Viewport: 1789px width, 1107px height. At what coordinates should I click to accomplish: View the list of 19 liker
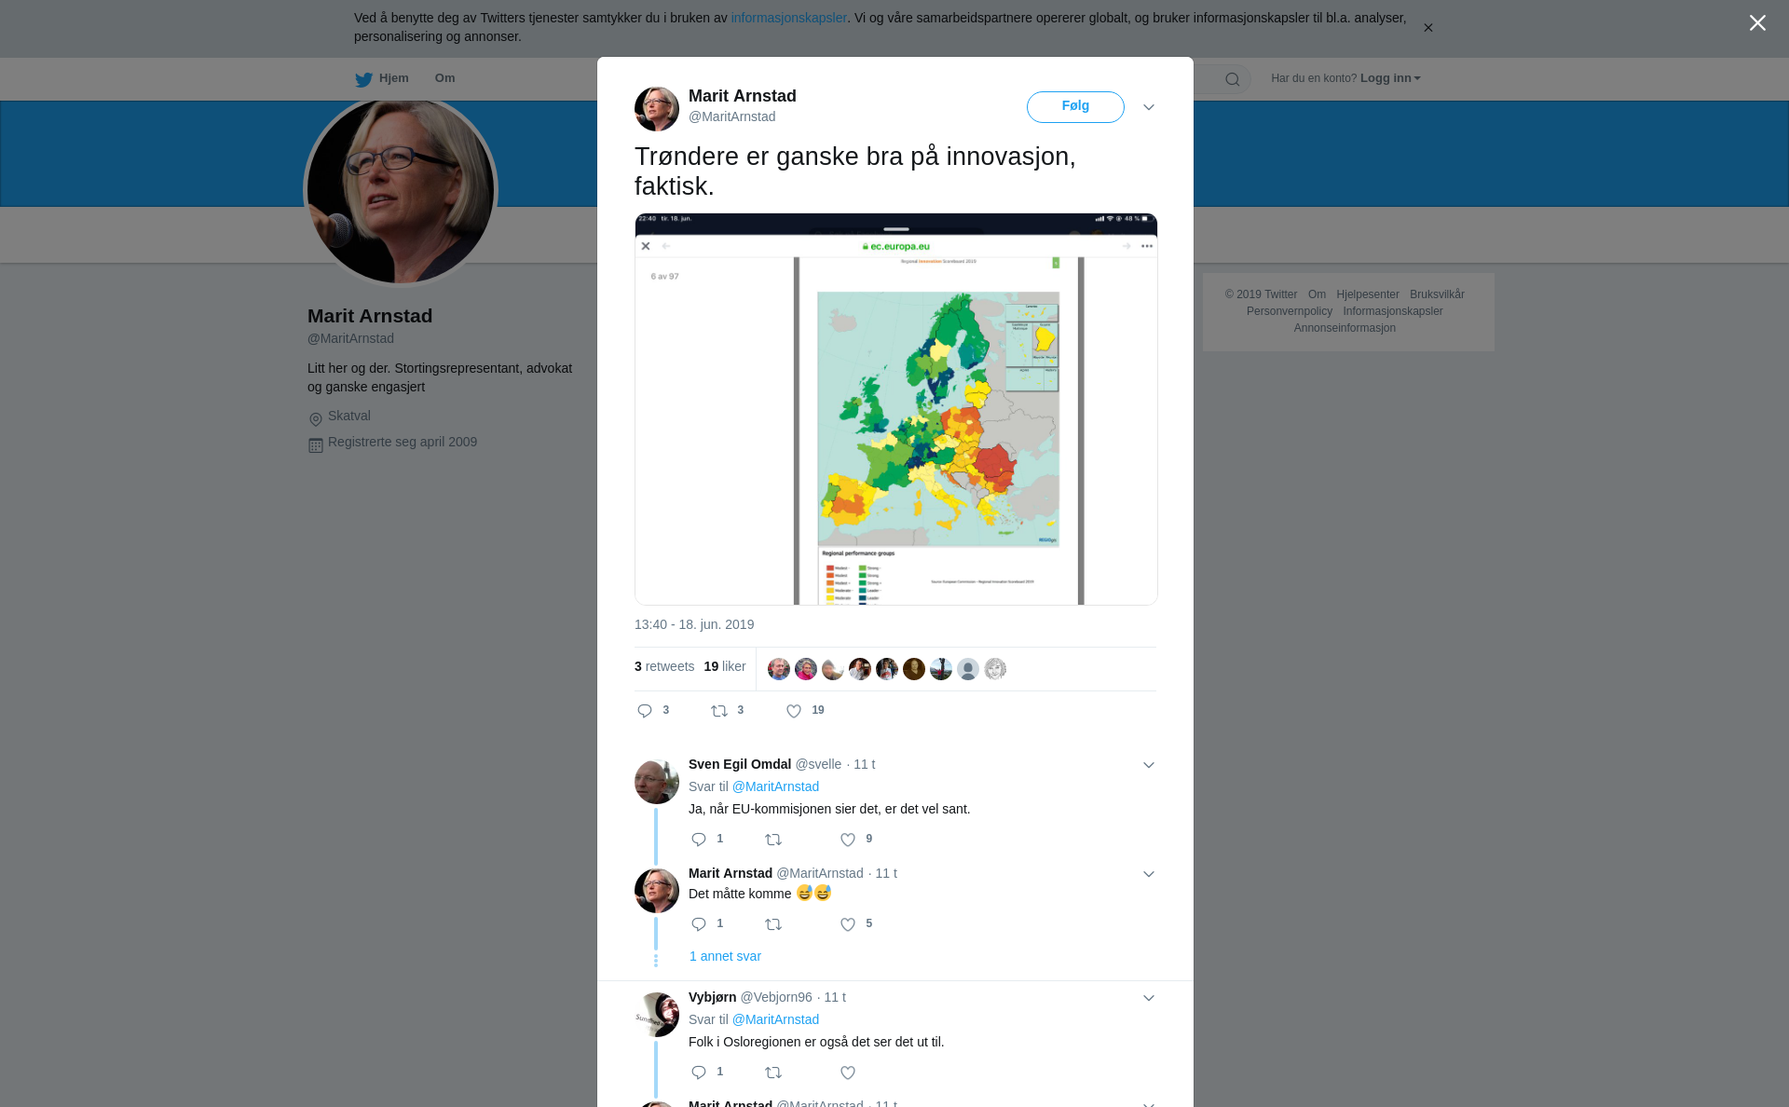[x=725, y=666]
